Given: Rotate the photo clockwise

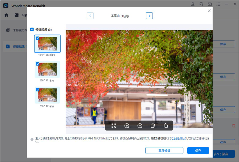Looking at the screenshot, I should 166,126.
